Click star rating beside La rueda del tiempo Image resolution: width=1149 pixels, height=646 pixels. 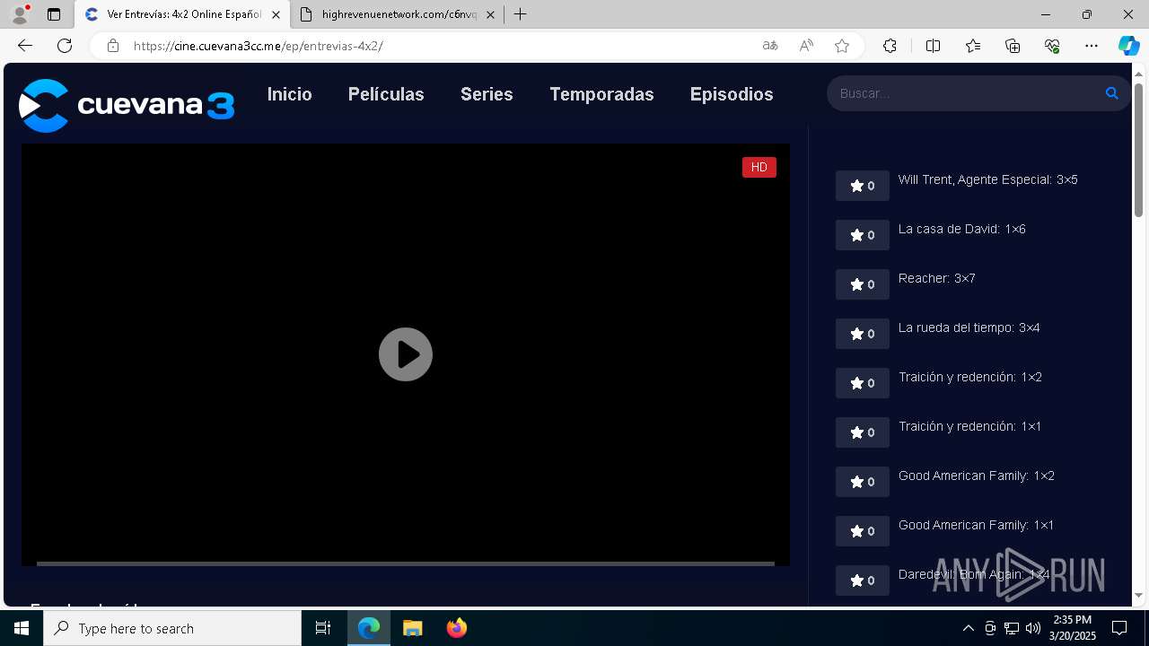[863, 334]
